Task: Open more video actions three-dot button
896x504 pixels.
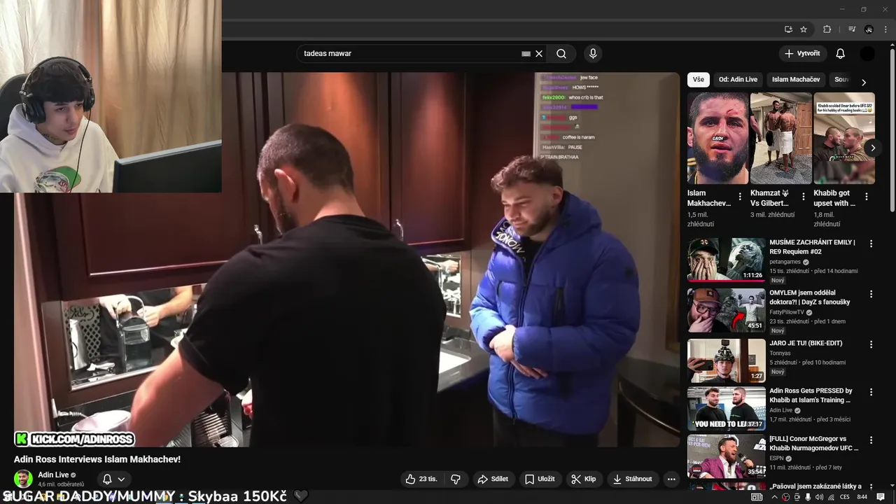Action: [x=671, y=479]
